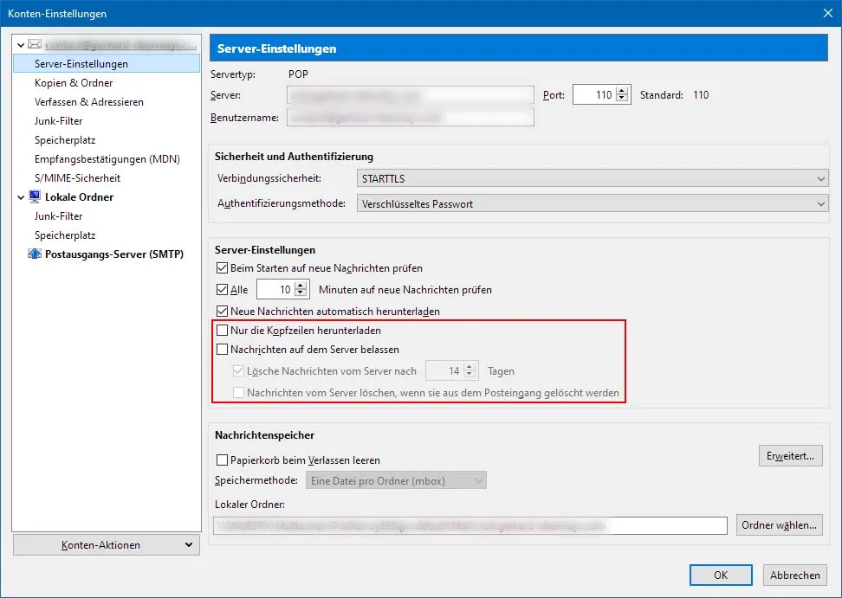Open the Authentifizierungsmethode dropdown
842x598 pixels.
click(x=593, y=203)
